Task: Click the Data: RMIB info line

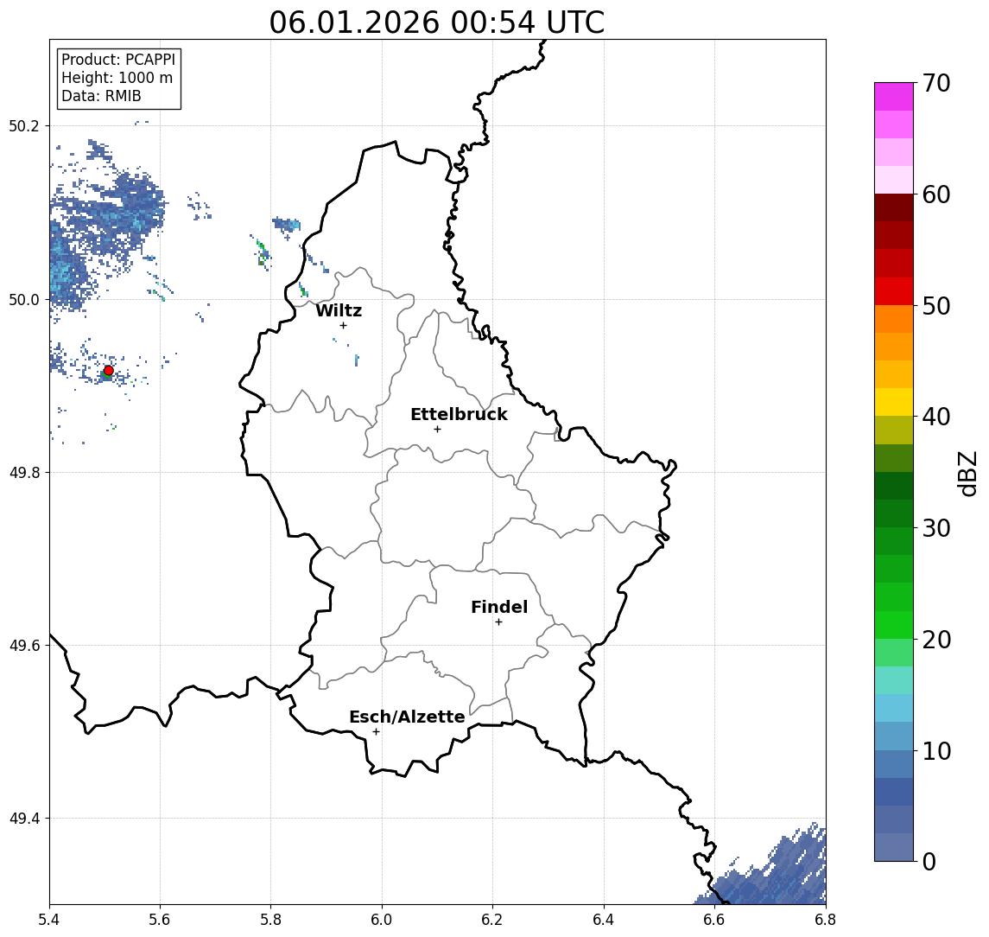Action: point(101,96)
